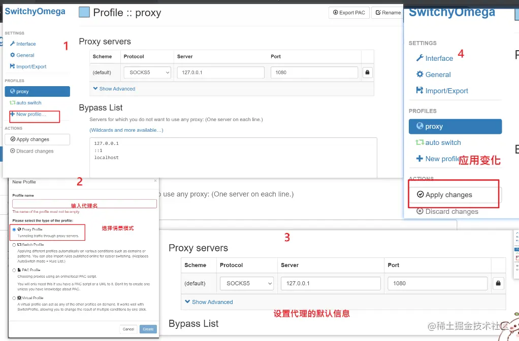519x341 pixels.
Task: Click the SwitchyOmega logo in the main window
Action: point(35,12)
